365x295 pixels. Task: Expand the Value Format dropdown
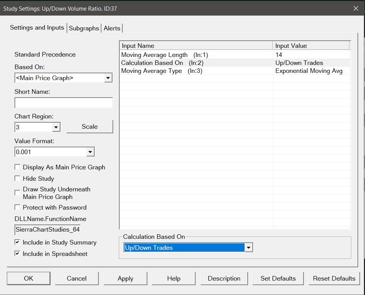click(90, 152)
